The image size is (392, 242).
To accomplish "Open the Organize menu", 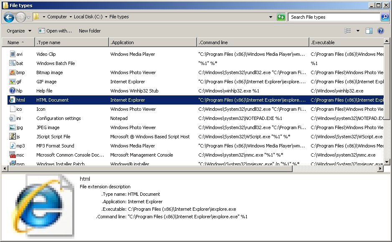I will pos(19,31).
